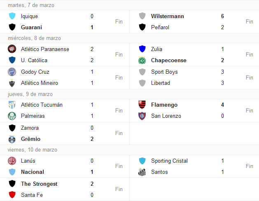Click the red Santa Fe shield
Viewport: 259px width, 201px height.
coord(12,195)
